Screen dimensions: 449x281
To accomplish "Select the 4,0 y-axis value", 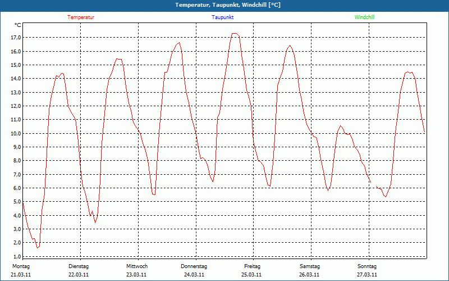I will coord(17,215).
